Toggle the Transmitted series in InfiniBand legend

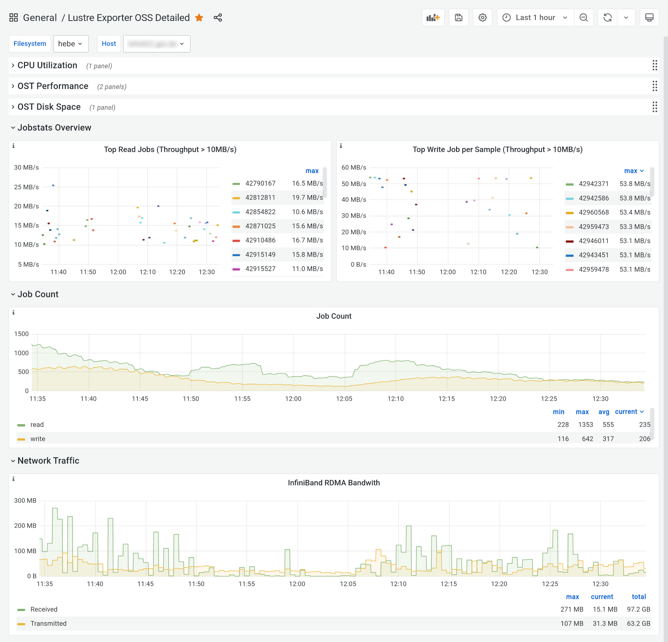coord(48,623)
